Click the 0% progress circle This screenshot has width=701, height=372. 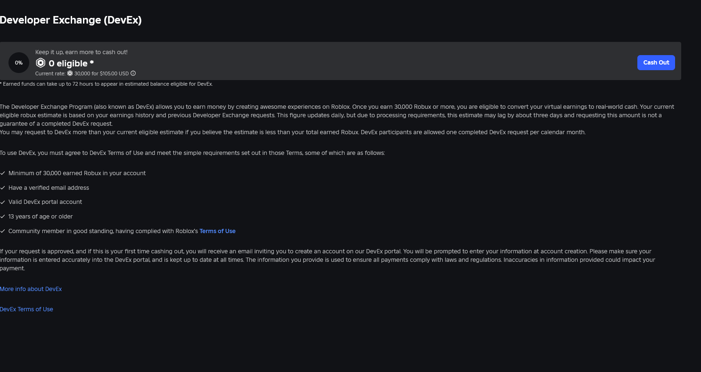pos(19,62)
